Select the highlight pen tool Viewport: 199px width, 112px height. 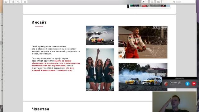point(144,2)
